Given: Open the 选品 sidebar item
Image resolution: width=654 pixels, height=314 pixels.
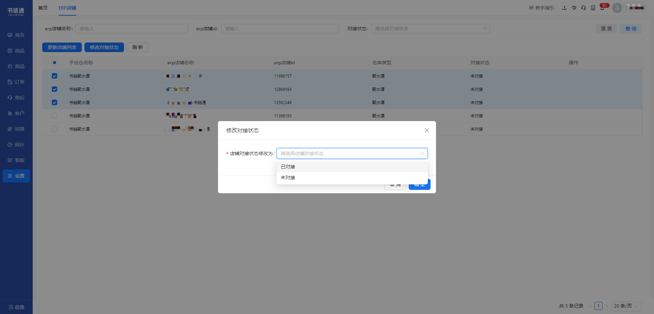Looking at the screenshot, I should coord(16,51).
